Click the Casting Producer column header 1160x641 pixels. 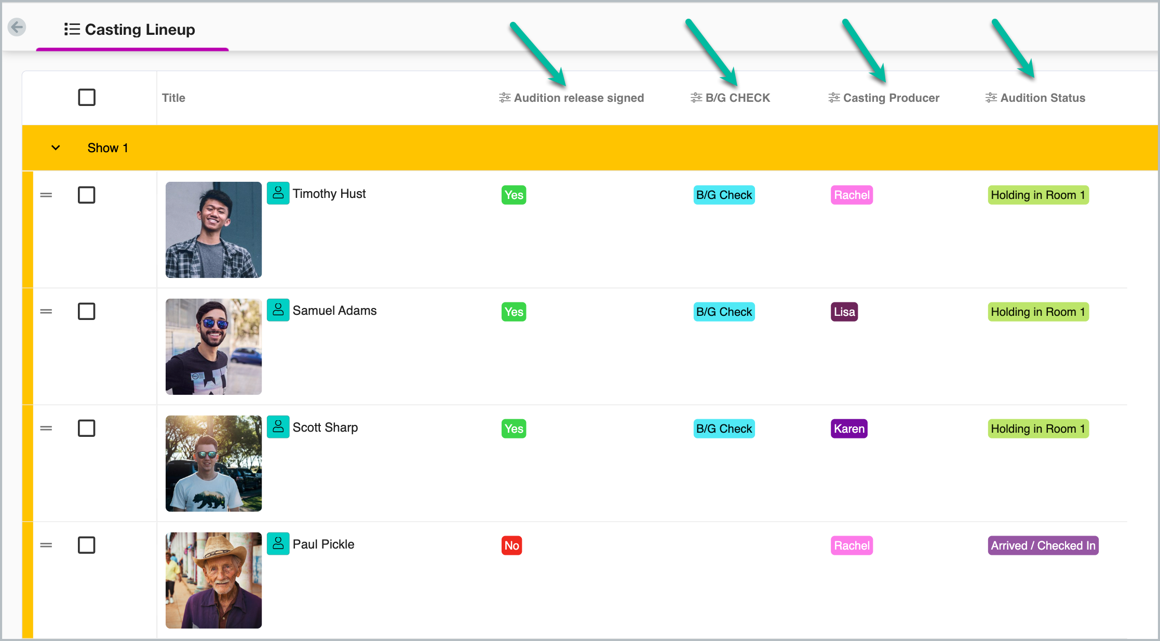pos(891,98)
